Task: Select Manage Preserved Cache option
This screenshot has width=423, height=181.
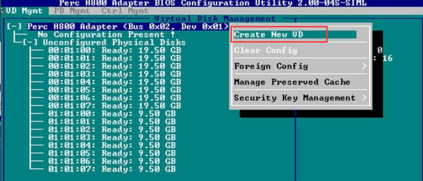Action: pyautogui.click(x=292, y=82)
